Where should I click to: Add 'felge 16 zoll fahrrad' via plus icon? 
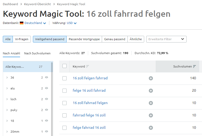[x=151, y=91]
